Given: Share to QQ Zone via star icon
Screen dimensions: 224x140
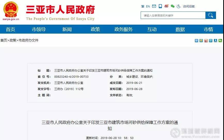Looking at the screenshot, I should (201, 41).
